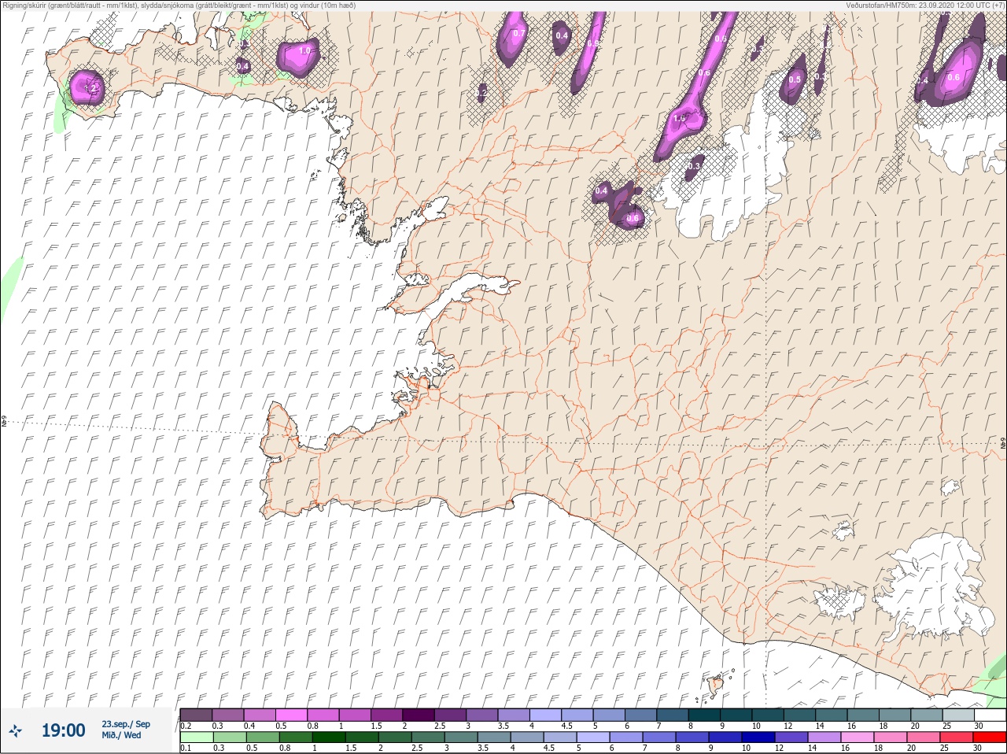Click the 19:00 forecast time label
This screenshot has width=1007, height=754.
(63, 731)
